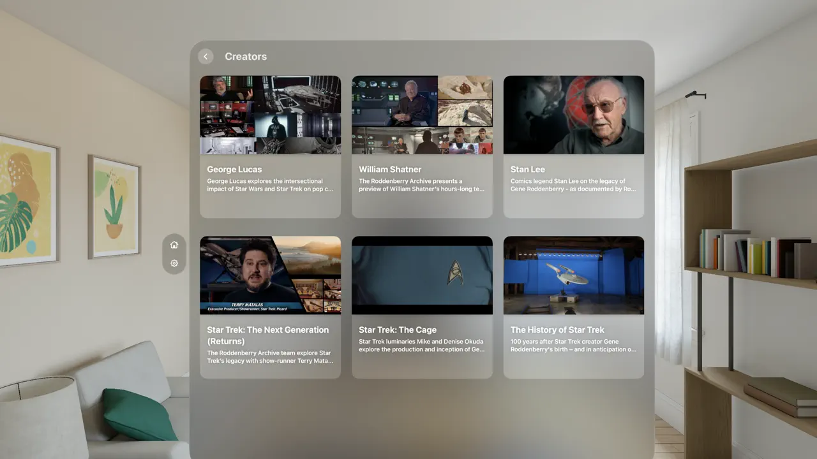Select the William Shatner title
Image resolution: width=817 pixels, height=459 pixels.
(390, 170)
